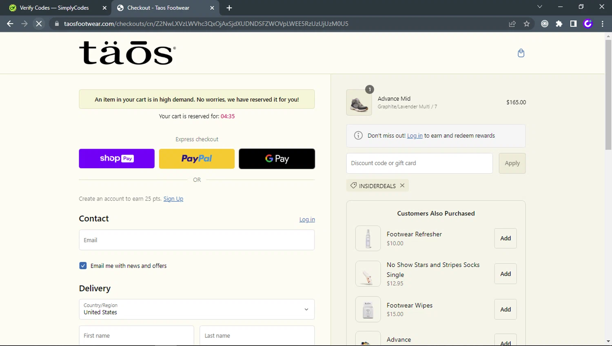Image resolution: width=612 pixels, height=346 pixels.
Task: Switch to Verify Codes SimplyCodes tab
Action: (54, 8)
